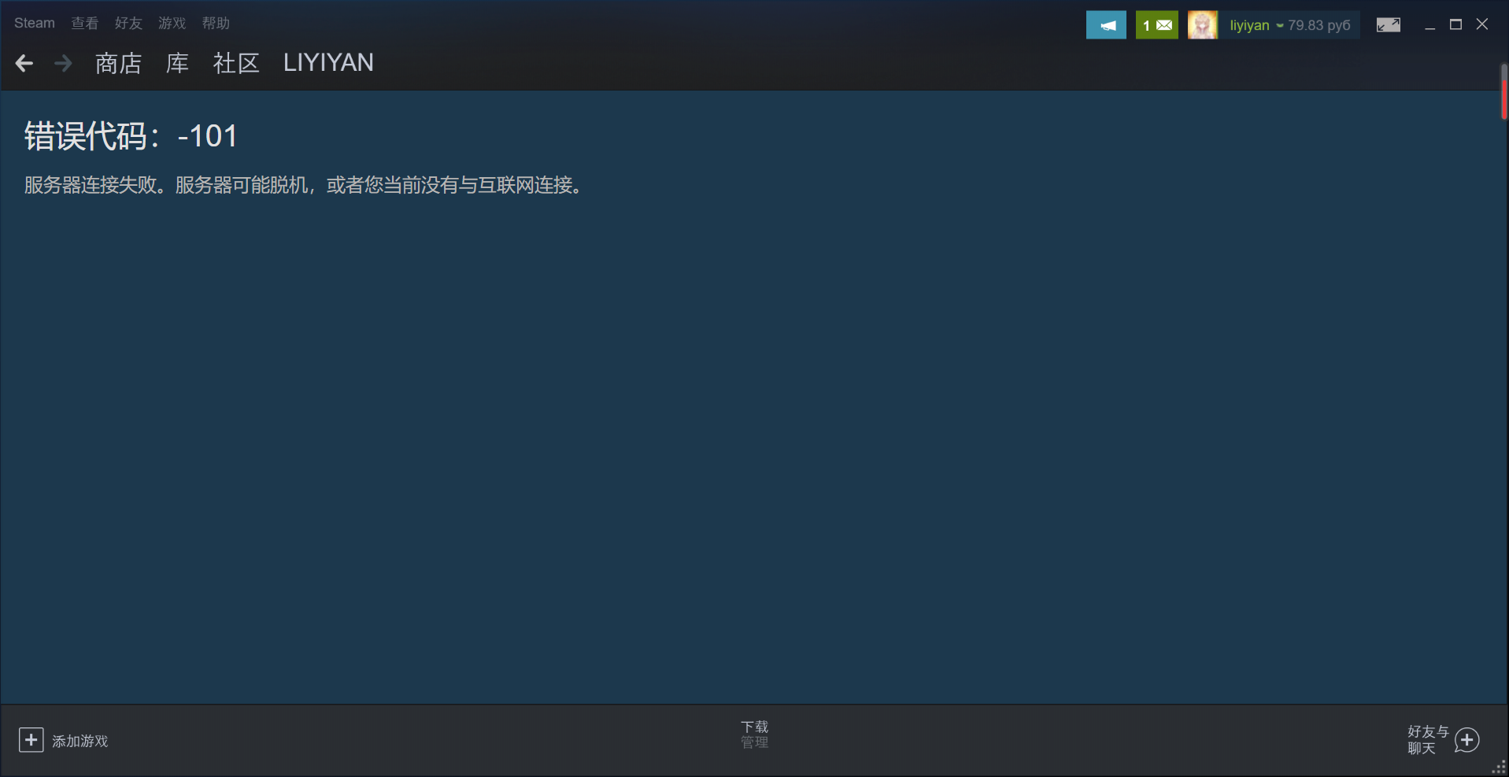Go to the 商店 tab
The height and width of the screenshot is (777, 1509).
(118, 63)
